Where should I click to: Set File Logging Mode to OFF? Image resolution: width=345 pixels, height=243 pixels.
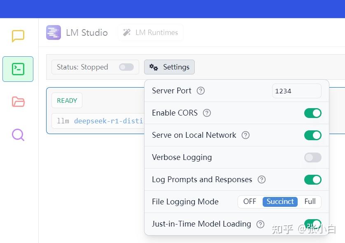coord(249,201)
